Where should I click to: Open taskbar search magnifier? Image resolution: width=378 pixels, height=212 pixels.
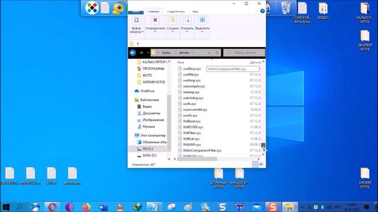tap(19, 207)
